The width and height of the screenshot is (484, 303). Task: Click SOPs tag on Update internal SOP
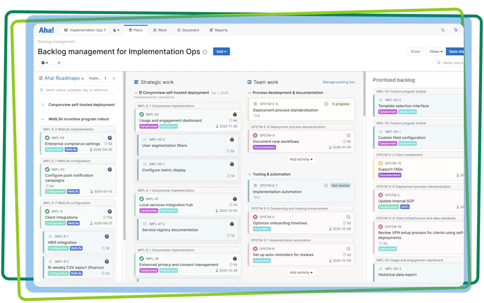pyautogui.click(x=404, y=207)
